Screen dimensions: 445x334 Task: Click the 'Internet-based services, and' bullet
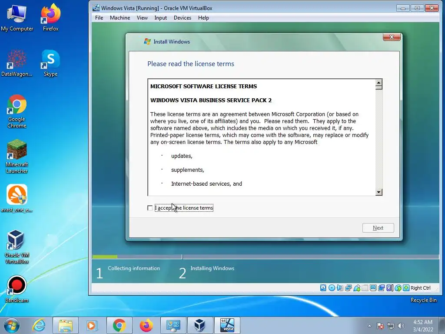pos(206,184)
